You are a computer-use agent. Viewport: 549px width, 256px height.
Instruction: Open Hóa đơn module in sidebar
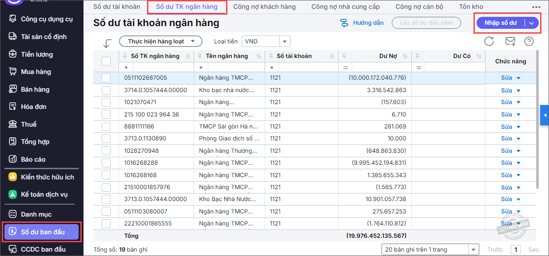pyautogui.click(x=34, y=107)
